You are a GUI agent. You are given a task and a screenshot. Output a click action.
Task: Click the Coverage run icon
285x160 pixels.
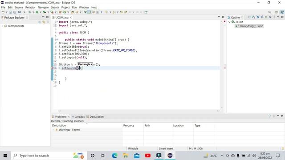click(x=45, y=12)
